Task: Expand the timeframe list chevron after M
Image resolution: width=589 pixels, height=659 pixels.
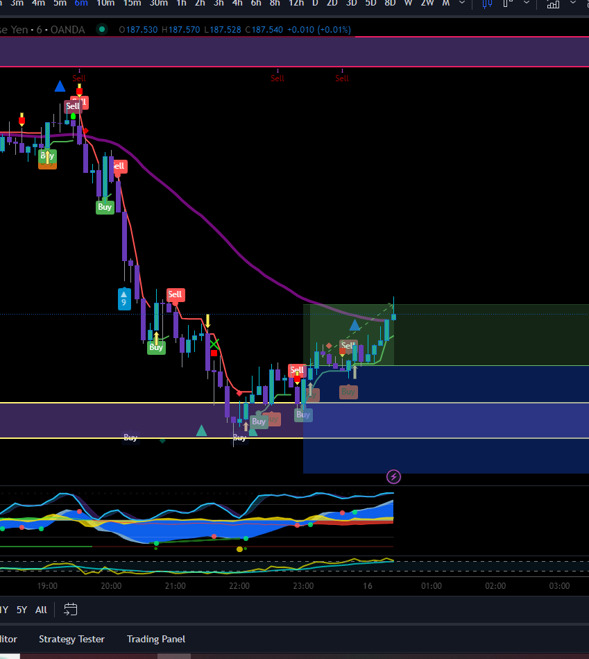Action: (x=462, y=3)
